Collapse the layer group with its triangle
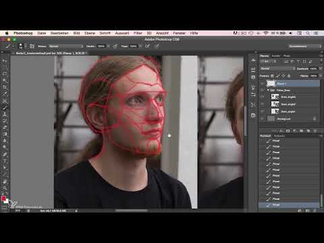The width and height of the screenshot is (324, 243). [268, 90]
